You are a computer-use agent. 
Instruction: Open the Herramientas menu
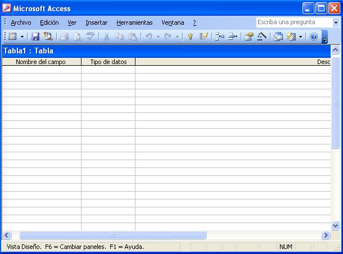point(134,22)
